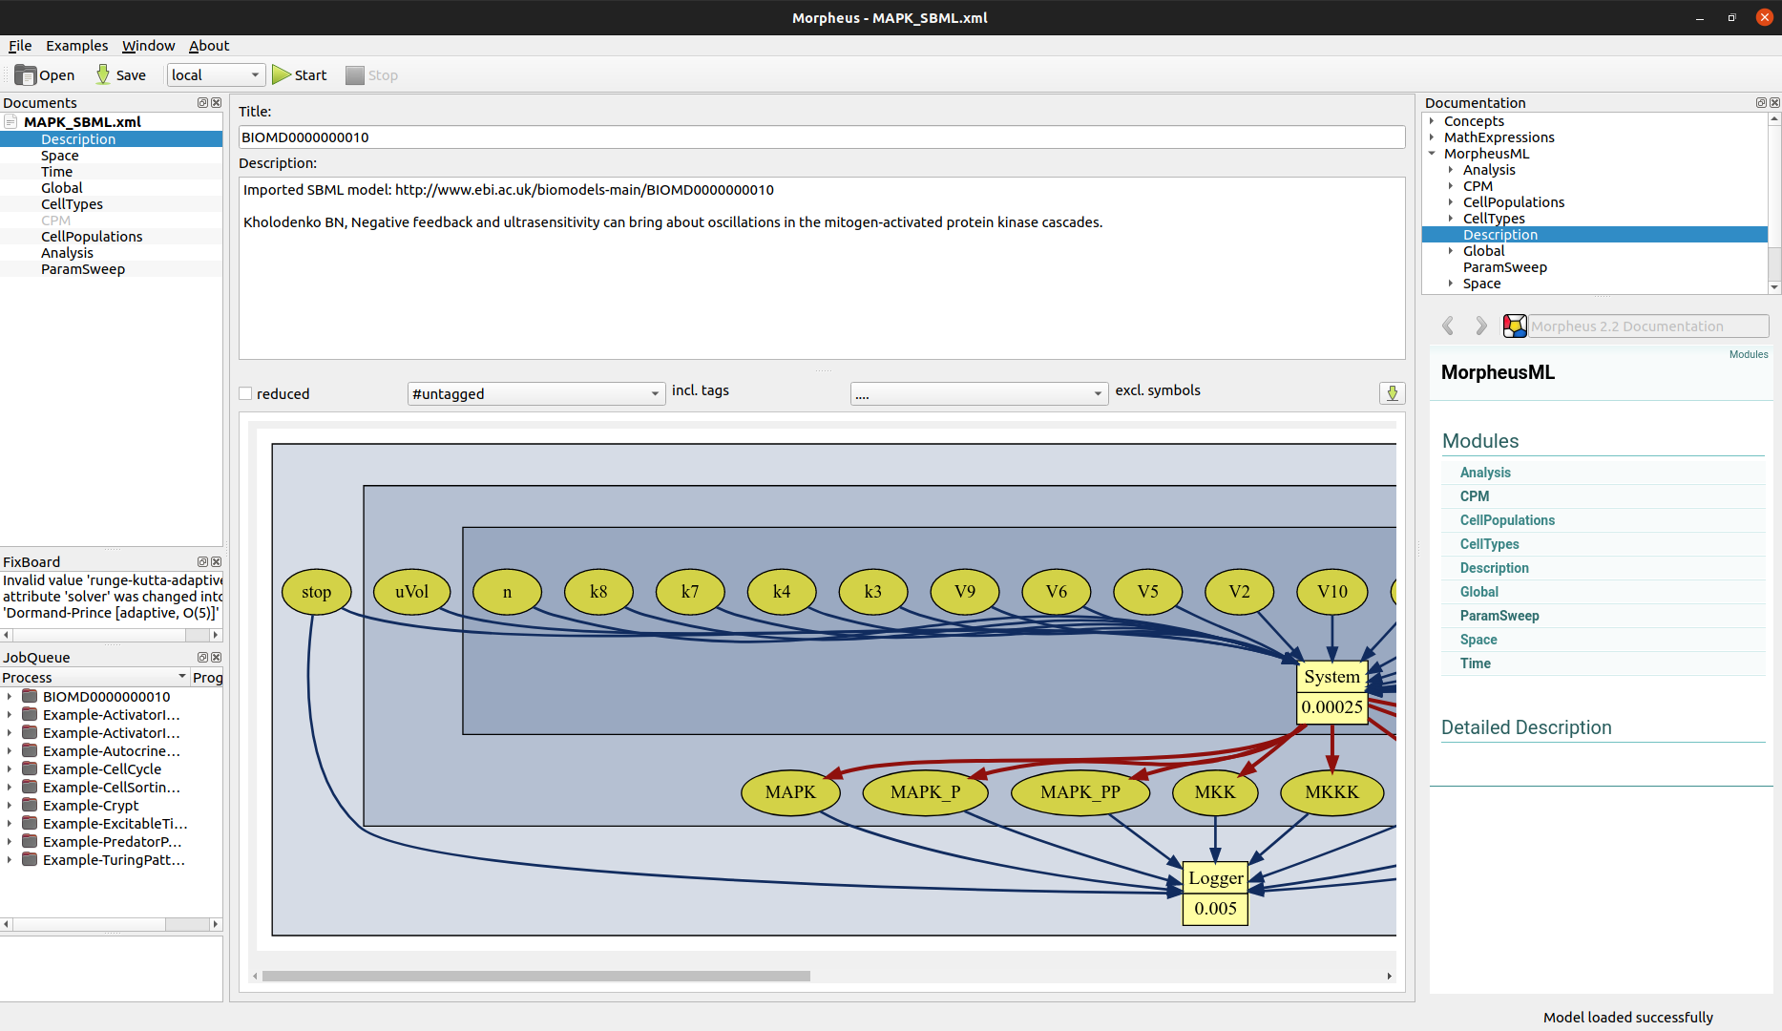Float the Documents panel

(x=202, y=103)
